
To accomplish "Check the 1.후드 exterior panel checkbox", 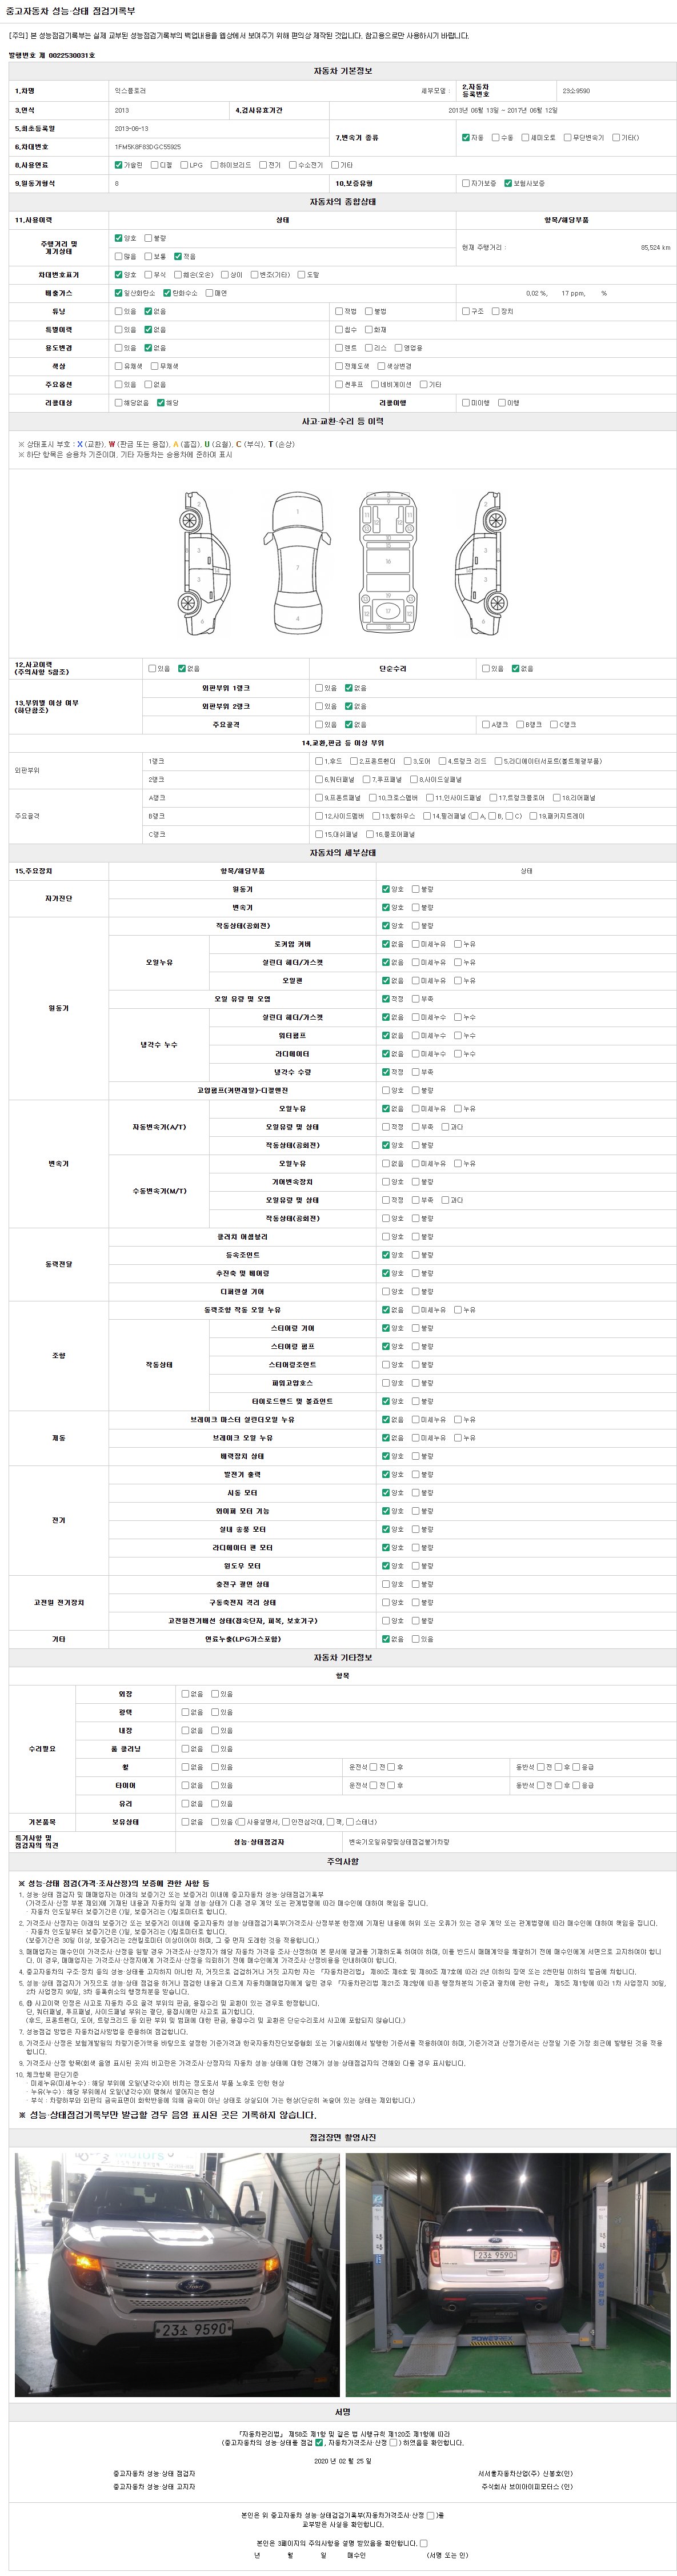I will click(319, 761).
